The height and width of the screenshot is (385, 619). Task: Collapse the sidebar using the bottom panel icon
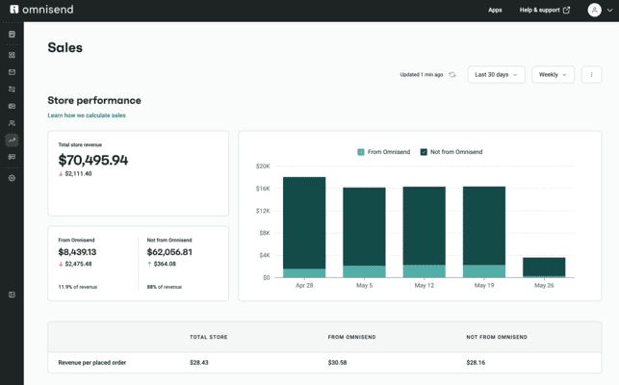click(x=12, y=295)
